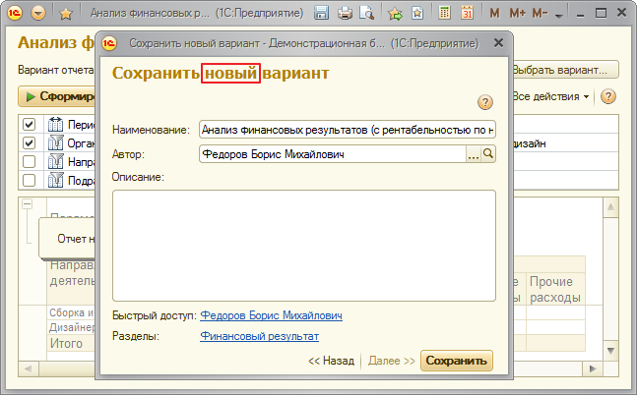Click the help question icon in the dialog

484,103
